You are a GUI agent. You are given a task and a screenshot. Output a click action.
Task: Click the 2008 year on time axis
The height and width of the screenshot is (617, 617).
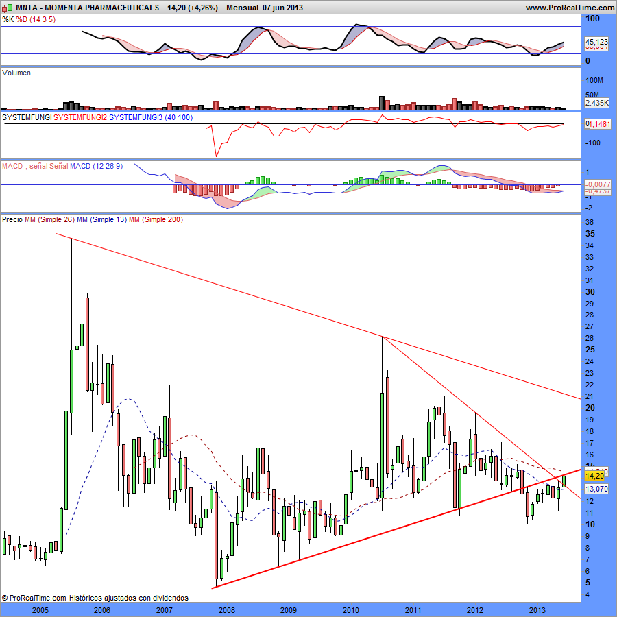pyautogui.click(x=227, y=610)
